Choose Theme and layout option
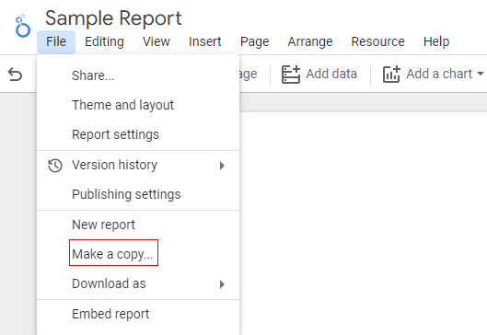 coord(138,105)
